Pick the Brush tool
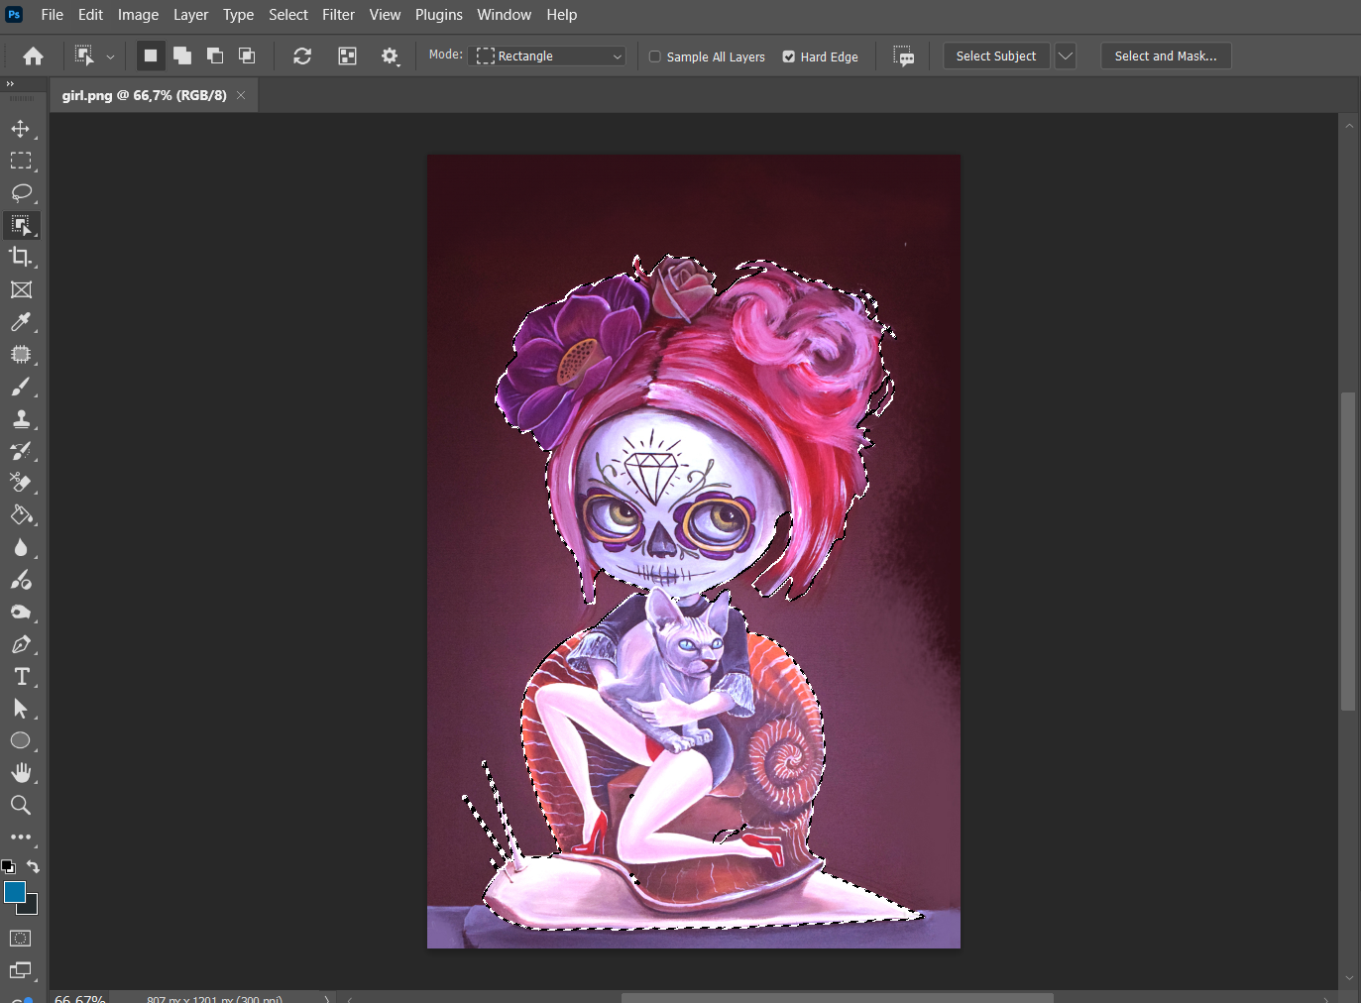This screenshot has height=1003, width=1361. [21, 387]
